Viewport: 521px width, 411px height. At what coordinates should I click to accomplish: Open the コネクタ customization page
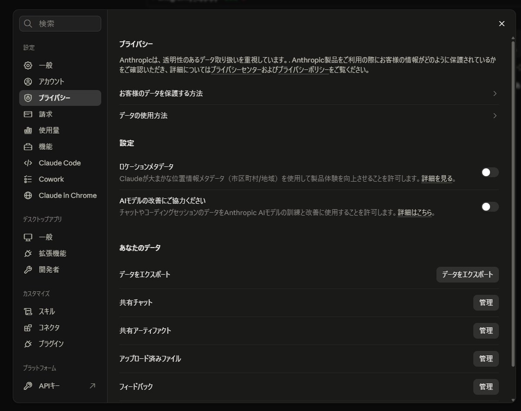(x=60, y=327)
